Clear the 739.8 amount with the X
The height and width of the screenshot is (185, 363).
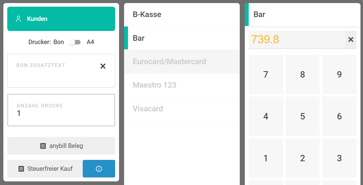351,40
